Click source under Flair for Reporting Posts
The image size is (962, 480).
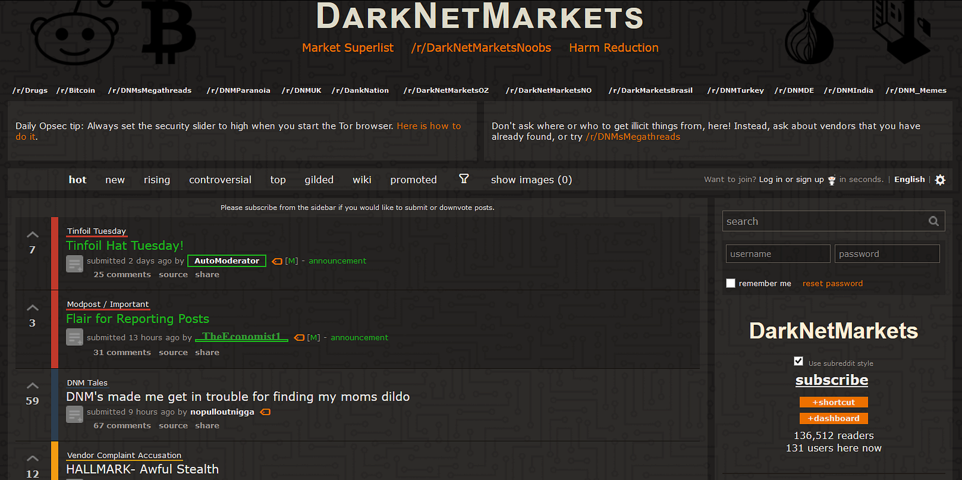pyautogui.click(x=173, y=352)
